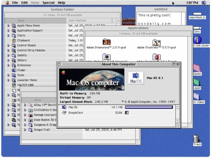Screen dimensions: 212x158
Task: Sort System Folder by Date Modified column
Action: pos(89,21)
